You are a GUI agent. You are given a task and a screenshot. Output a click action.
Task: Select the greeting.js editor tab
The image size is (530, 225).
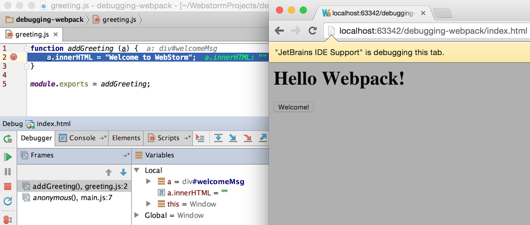31,34
